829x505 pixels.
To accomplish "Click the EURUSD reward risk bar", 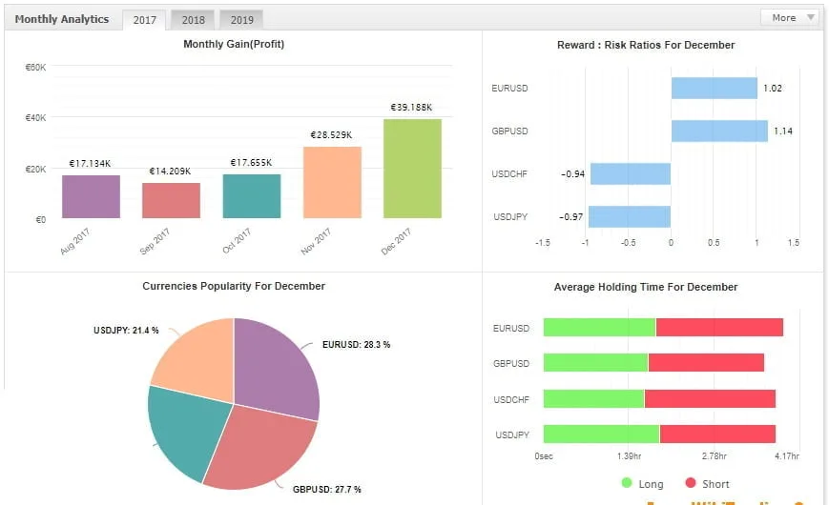I will click(x=714, y=89).
